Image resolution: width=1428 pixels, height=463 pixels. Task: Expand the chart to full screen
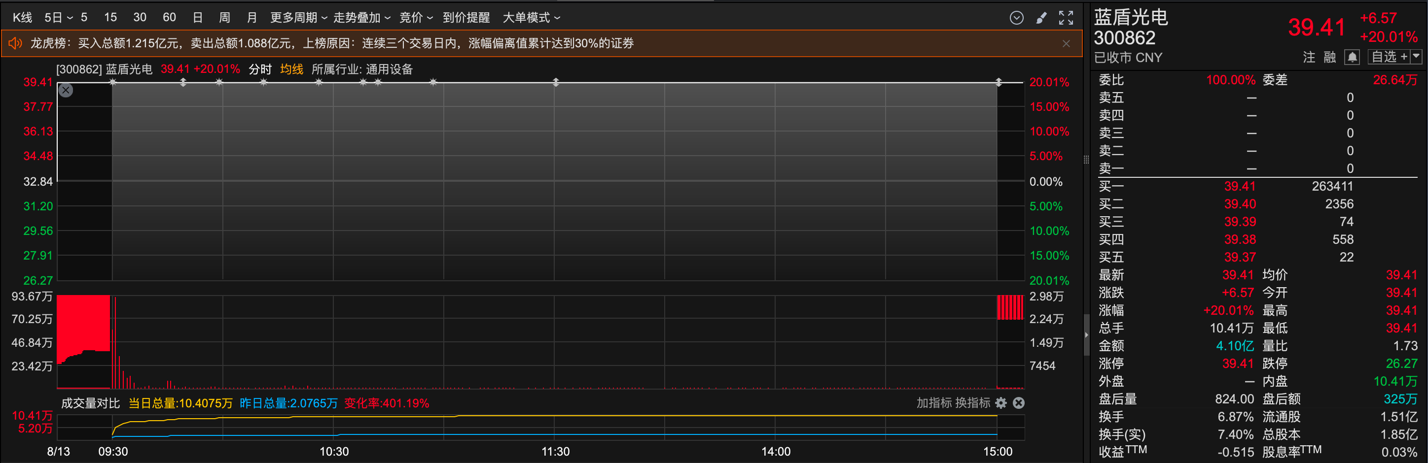(x=1066, y=18)
